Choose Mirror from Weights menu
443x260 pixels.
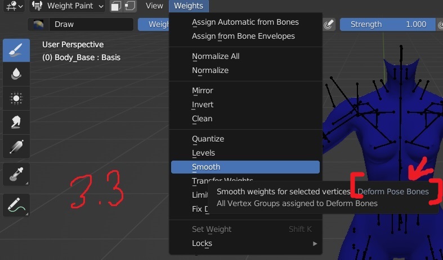coord(245,90)
